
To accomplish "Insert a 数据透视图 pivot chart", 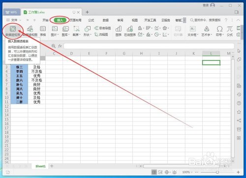I will [30, 29].
